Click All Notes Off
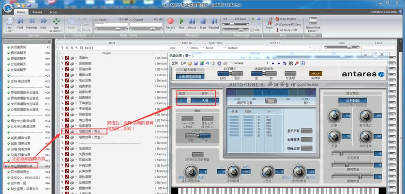405x194 pixels. pos(286,30)
